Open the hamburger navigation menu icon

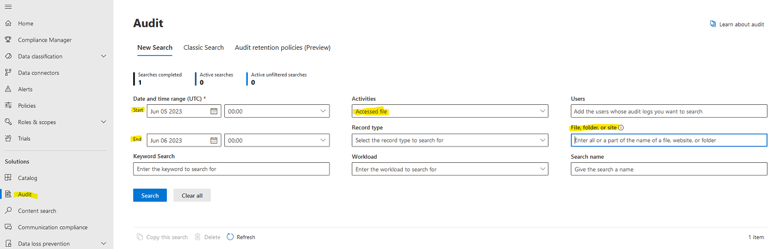pyautogui.click(x=8, y=6)
